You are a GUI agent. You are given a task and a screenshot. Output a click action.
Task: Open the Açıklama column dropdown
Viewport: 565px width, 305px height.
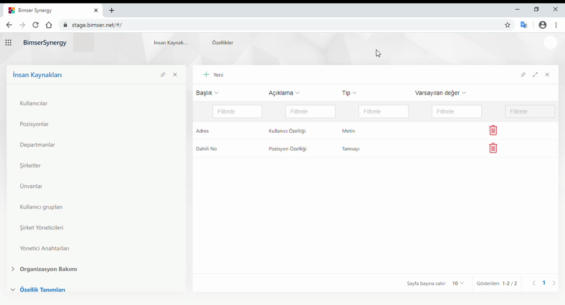tap(297, 93)
